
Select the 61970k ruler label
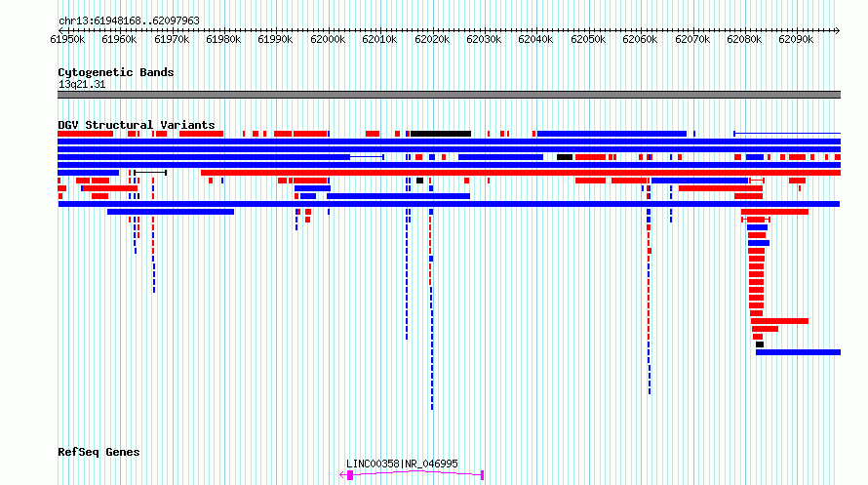(172, 40)
